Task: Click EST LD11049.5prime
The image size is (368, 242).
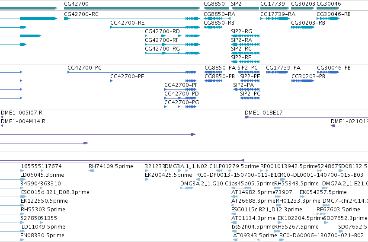Action: [43, 227]
